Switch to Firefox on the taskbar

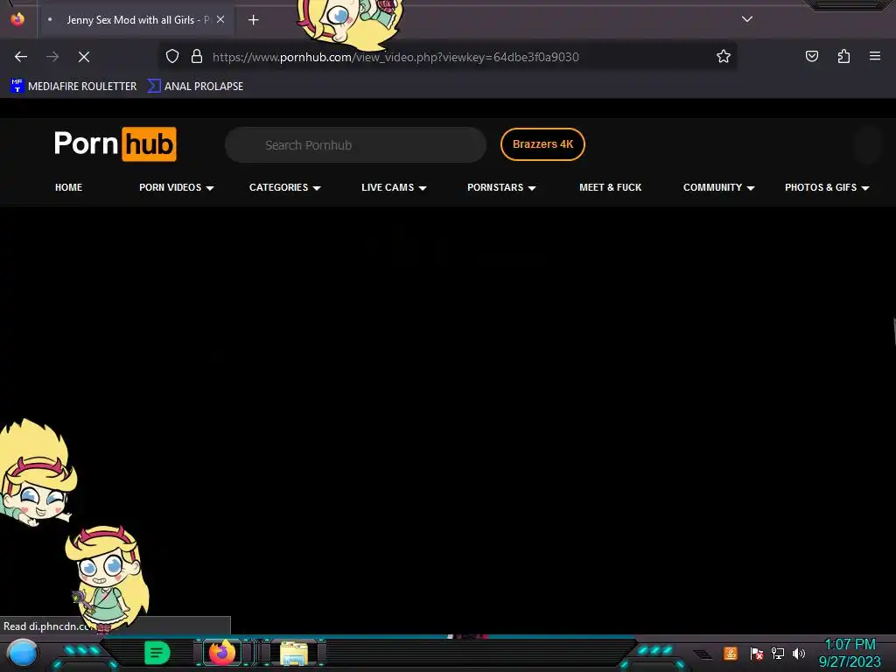pyautogui.click(x=221, y=653)
